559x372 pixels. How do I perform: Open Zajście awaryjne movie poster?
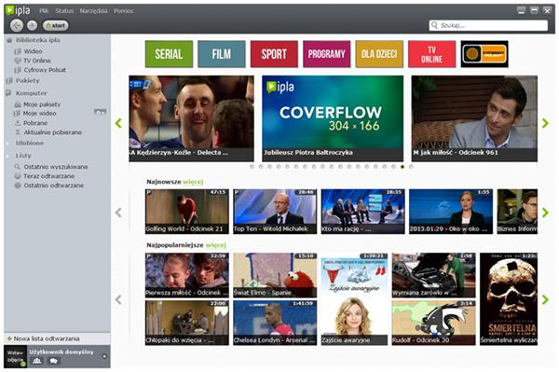point(354,299)
